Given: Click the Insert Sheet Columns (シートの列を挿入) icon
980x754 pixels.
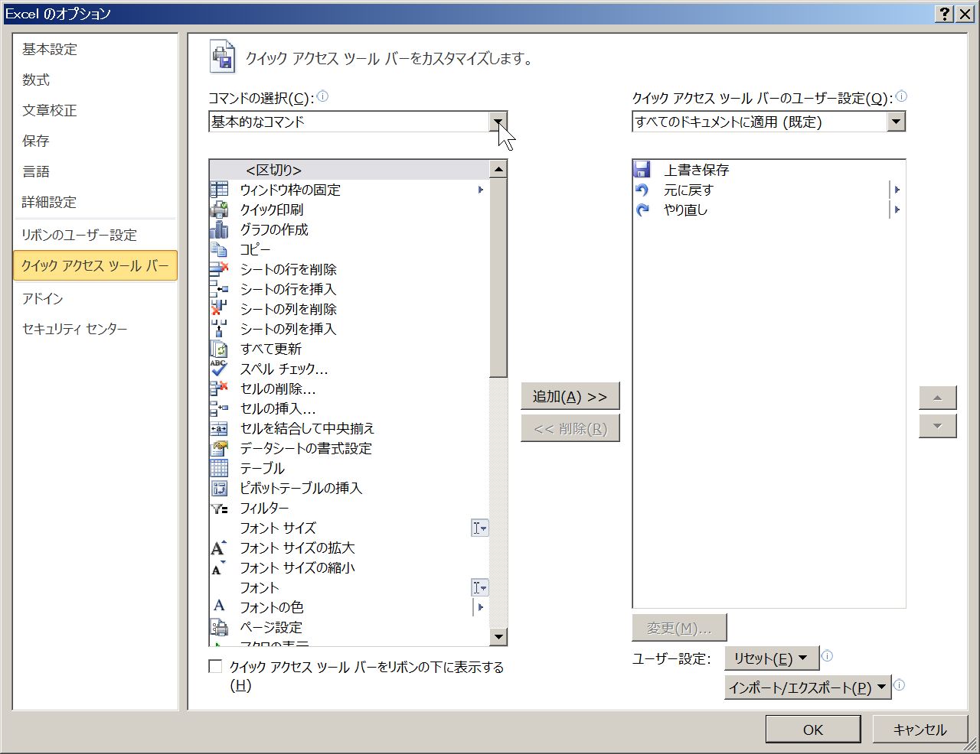Looking at the screenshot, I should (219, 329).
